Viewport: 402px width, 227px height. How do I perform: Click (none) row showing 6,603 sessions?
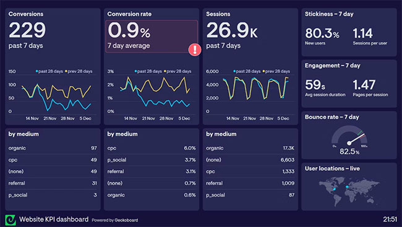coord(250,160)
